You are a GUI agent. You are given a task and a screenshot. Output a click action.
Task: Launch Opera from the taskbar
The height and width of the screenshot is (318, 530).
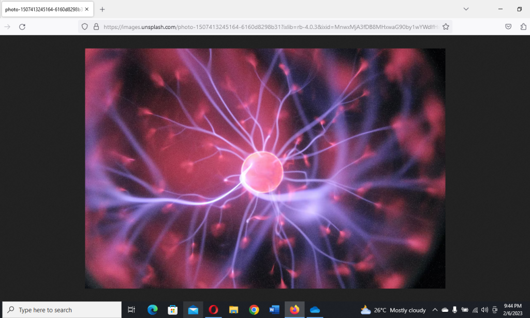point(213,310)
